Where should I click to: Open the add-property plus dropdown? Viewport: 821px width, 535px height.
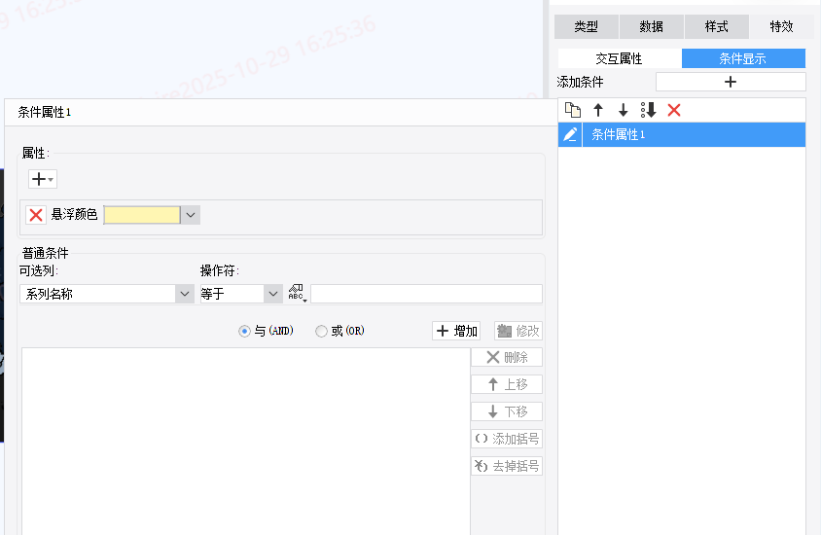(x=43, y=179)
